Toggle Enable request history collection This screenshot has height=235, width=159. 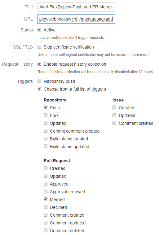point(39,64)
